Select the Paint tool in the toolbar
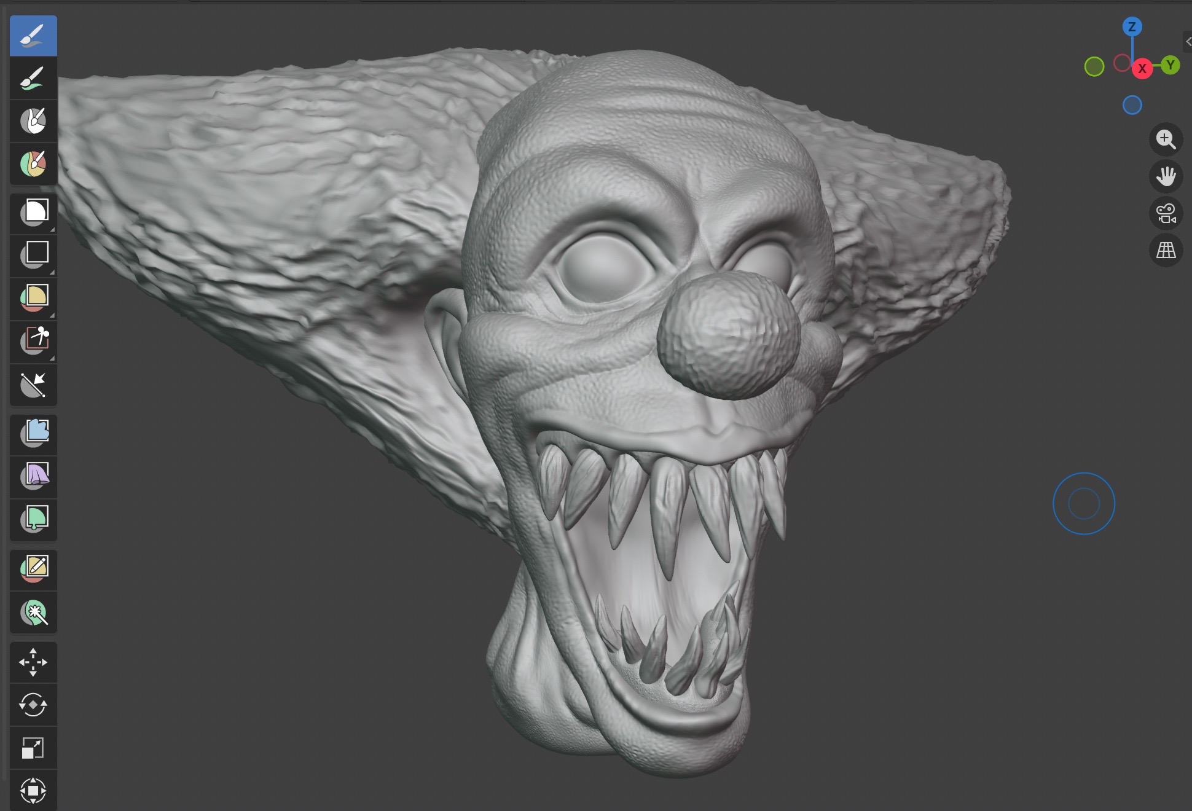The width and height of the screenshot is (1192, 811). tap(33, 79)
